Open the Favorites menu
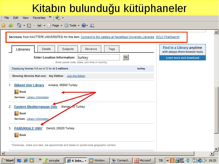219x164 pixels. [39, 18]
